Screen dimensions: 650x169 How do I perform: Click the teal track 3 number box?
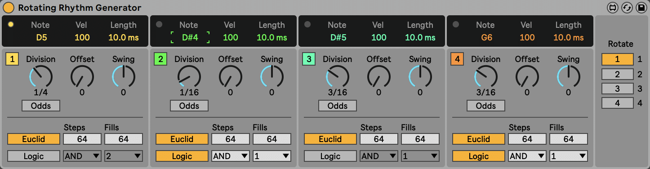click(x=309, y=59)
